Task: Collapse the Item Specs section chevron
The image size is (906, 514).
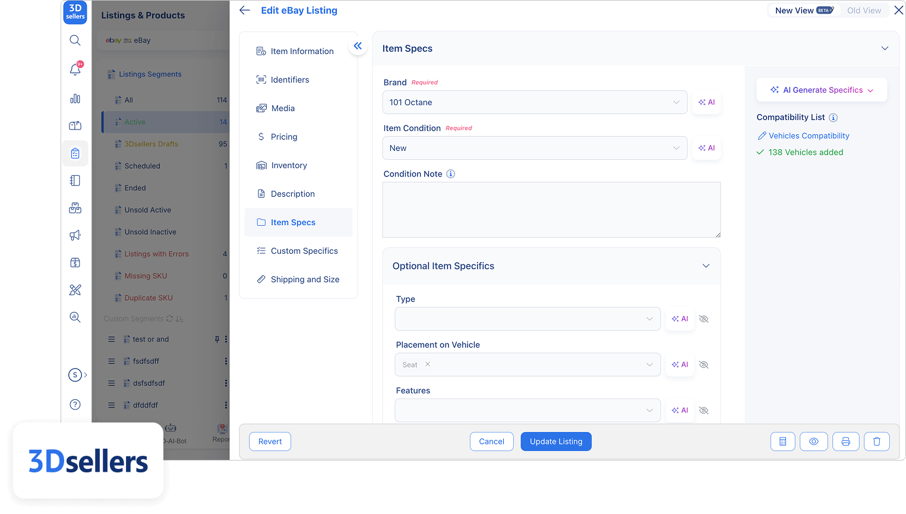Action: (885, 49)
